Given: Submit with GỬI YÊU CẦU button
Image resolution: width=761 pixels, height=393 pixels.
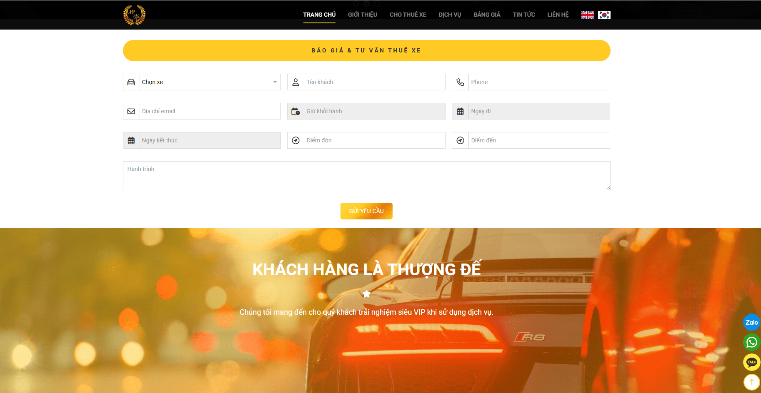Looking at the screenshot, I should click(366, 211).
